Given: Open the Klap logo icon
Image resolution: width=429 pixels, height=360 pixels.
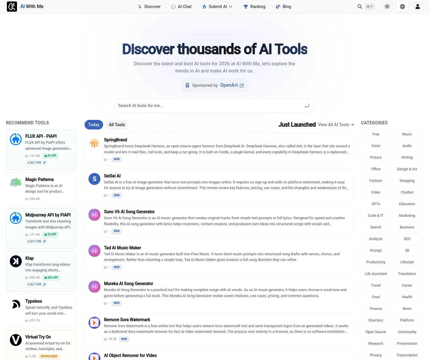Looking at the screenshot, I should tap(16, 261).
